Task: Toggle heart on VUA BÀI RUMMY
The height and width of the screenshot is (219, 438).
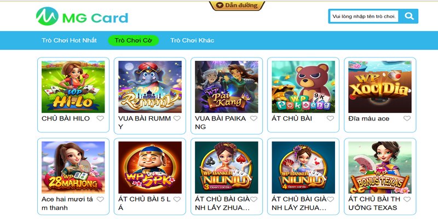Action: point(177,118)
